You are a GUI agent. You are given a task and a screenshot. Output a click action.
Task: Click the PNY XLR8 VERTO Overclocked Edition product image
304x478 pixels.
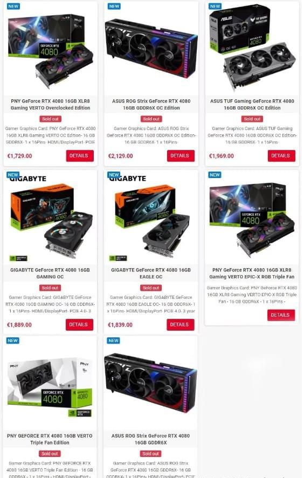pos(51,50)
